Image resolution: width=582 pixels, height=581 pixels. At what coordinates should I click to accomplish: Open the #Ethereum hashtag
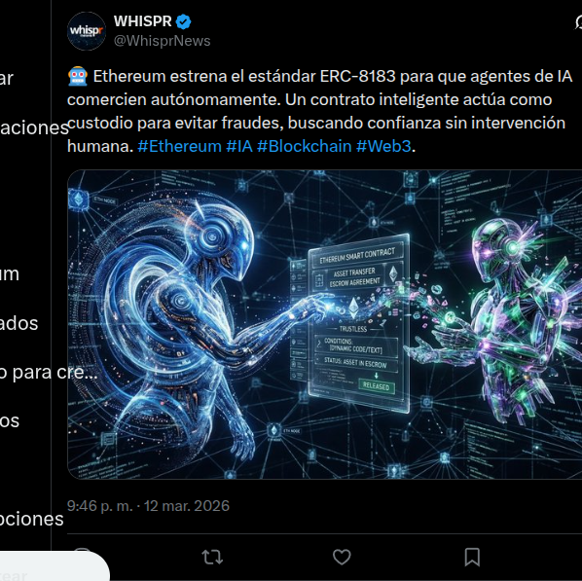pos(180,146)
